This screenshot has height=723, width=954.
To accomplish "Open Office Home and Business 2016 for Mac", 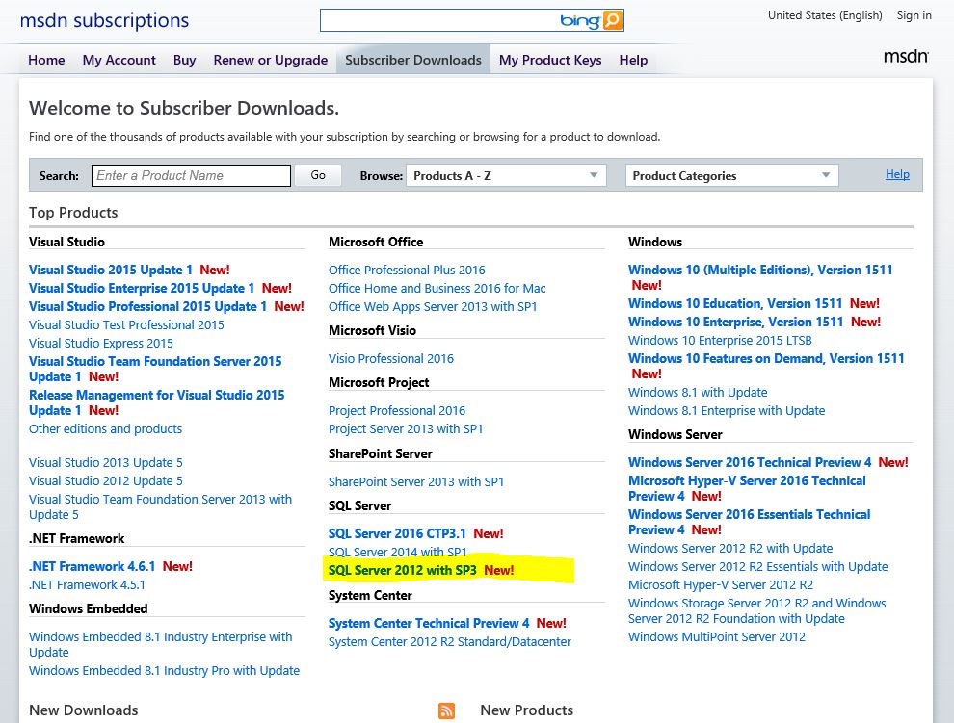I will tap(437, 288).
